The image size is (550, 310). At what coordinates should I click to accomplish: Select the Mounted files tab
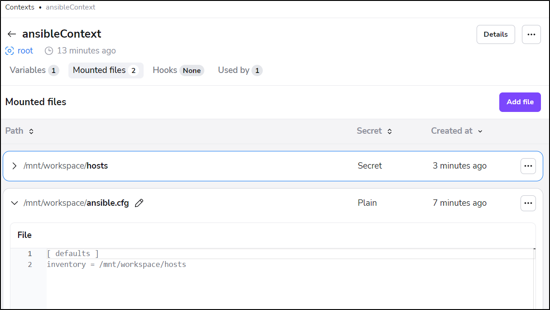[106, 70]
